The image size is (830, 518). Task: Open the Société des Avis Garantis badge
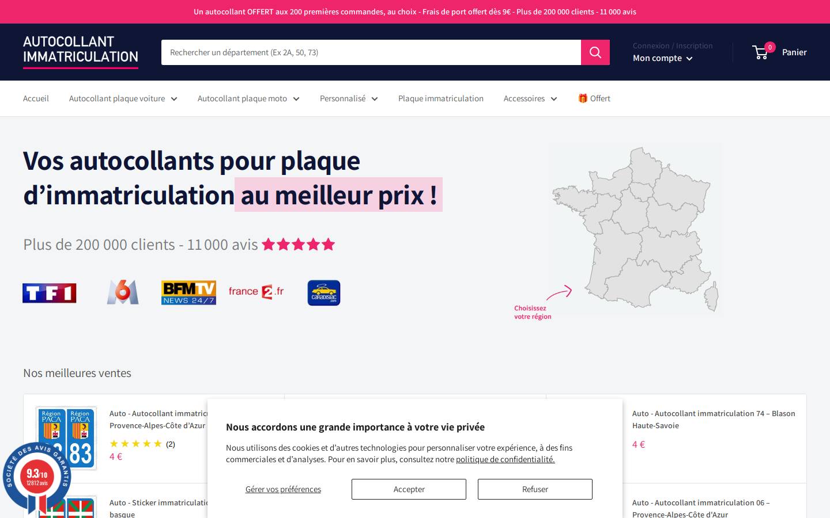click(36, 477)
